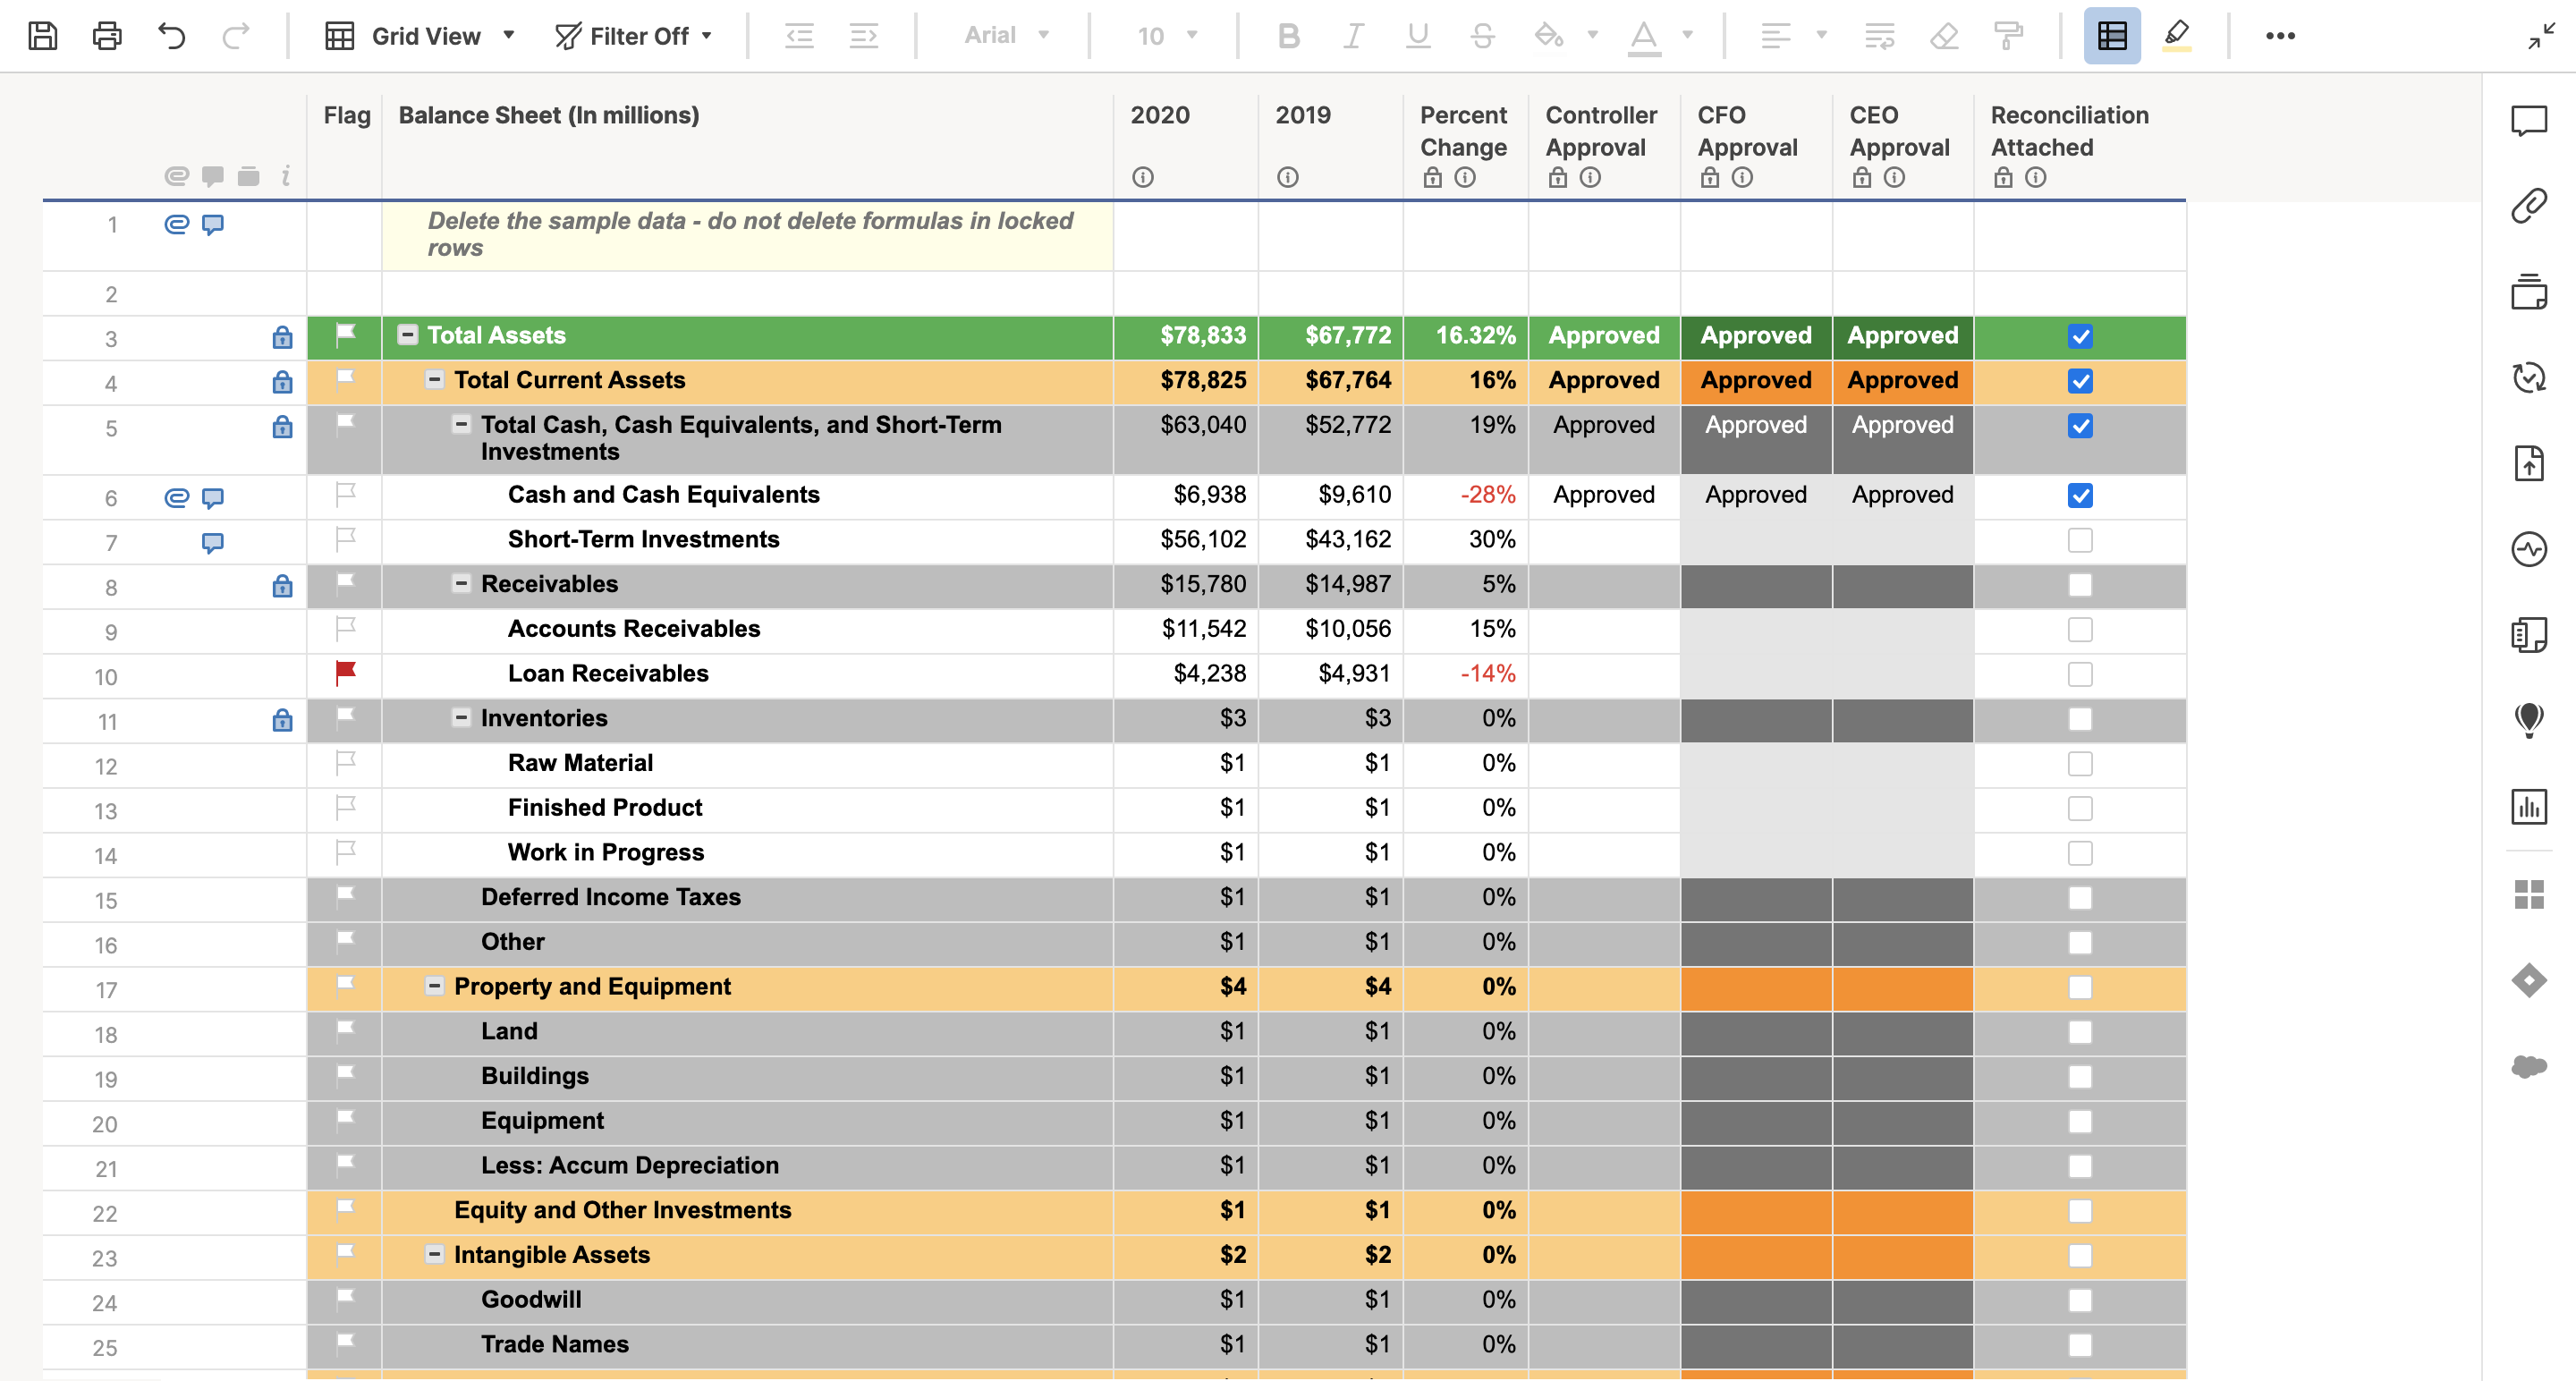Image resolution: width=2576 pixels, height=1381 pixels.
Task: Open Conversations panel in right sidebar
Action: click(x=2528, y=121)
